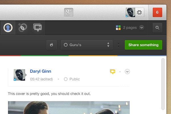This screenshot has width=171, height=114.
Task: Click the Public visibility label
Action: point(75,79)
